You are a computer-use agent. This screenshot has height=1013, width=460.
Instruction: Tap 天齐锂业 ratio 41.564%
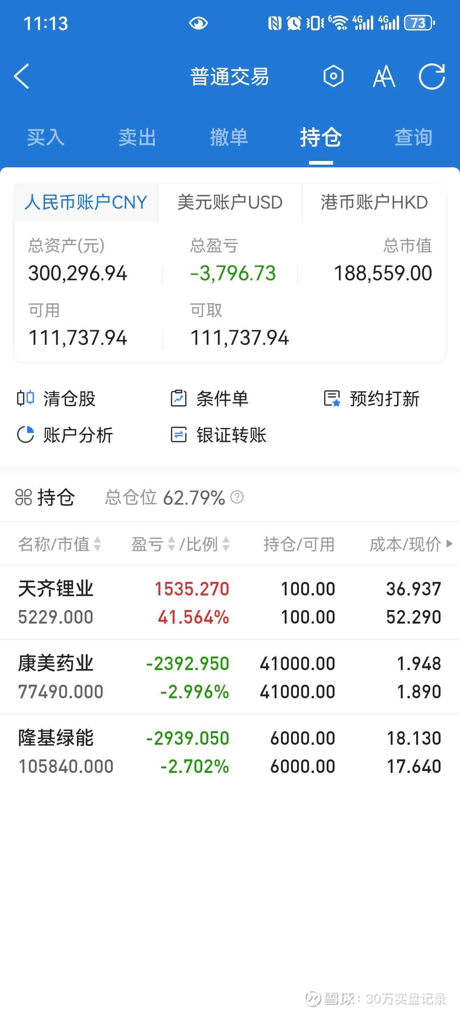tap(194, 617)
